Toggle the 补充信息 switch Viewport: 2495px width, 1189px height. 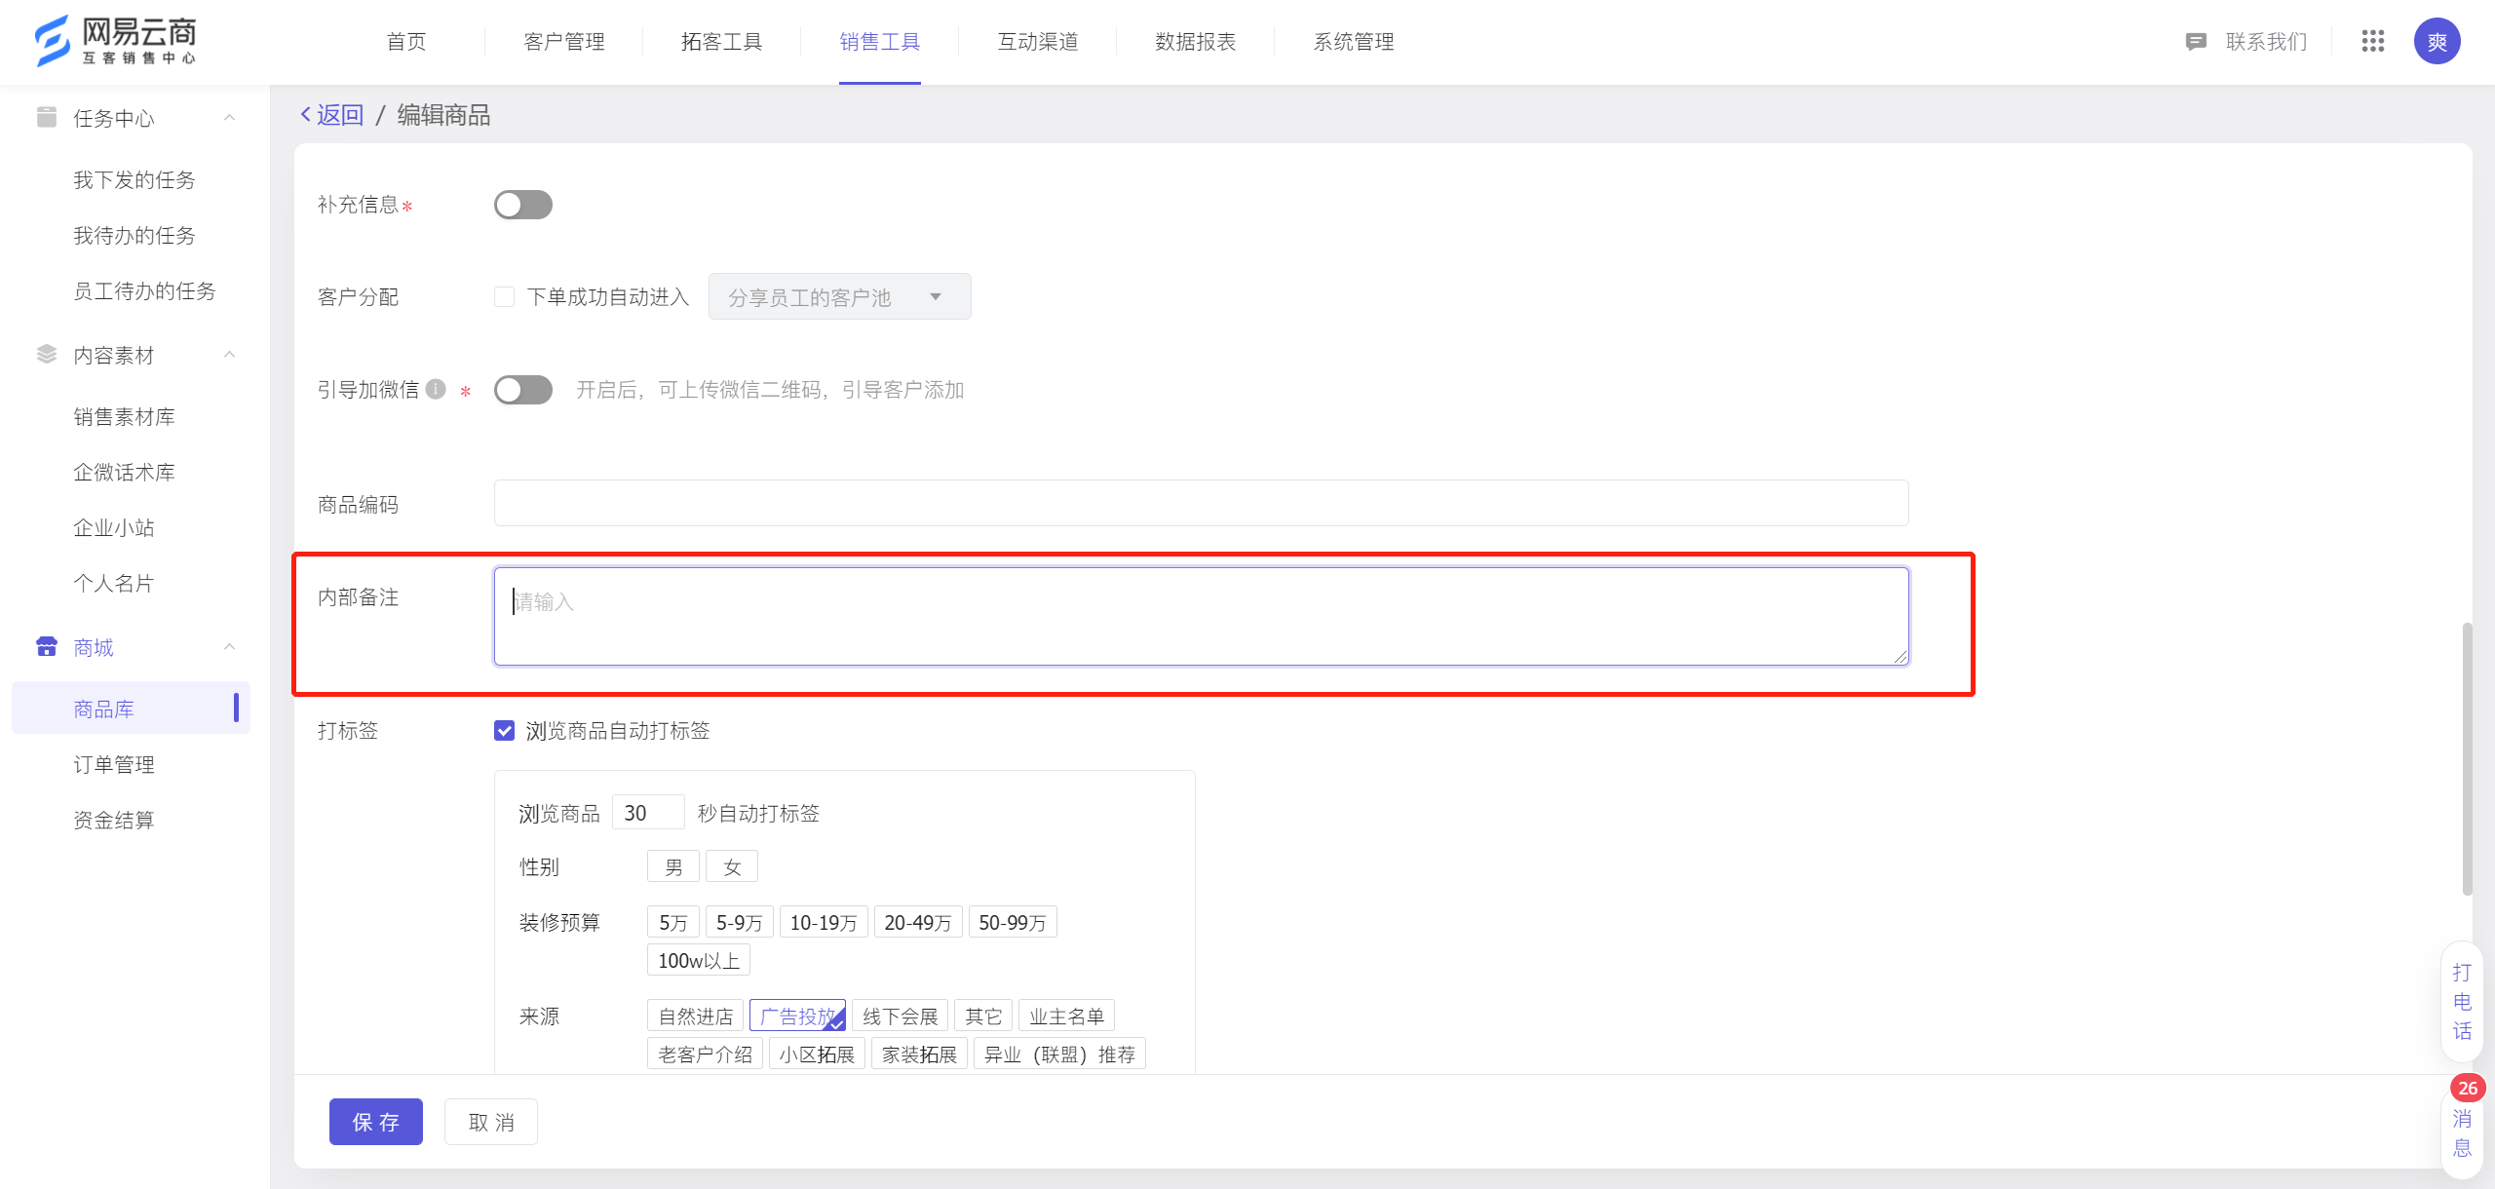tap(522, 205)
